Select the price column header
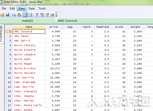Image resolution: width=153 pixels, height=111 pixels. (x=54, y=27)
